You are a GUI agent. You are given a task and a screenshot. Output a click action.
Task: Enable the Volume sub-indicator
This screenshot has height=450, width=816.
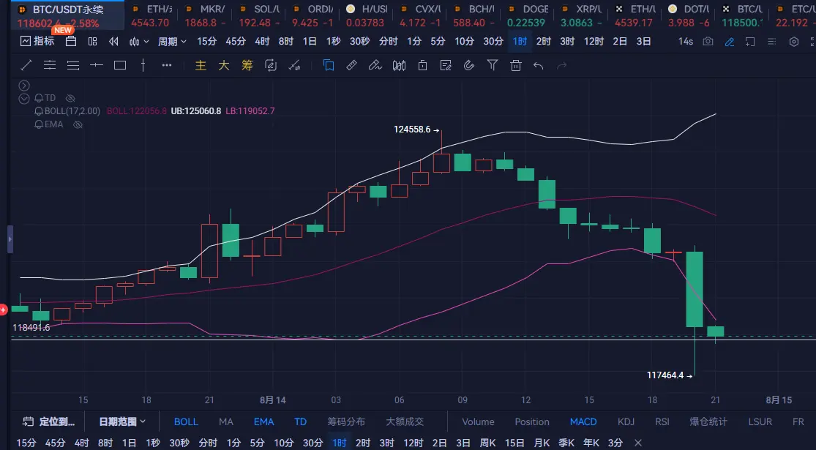[x=478, y=421]
